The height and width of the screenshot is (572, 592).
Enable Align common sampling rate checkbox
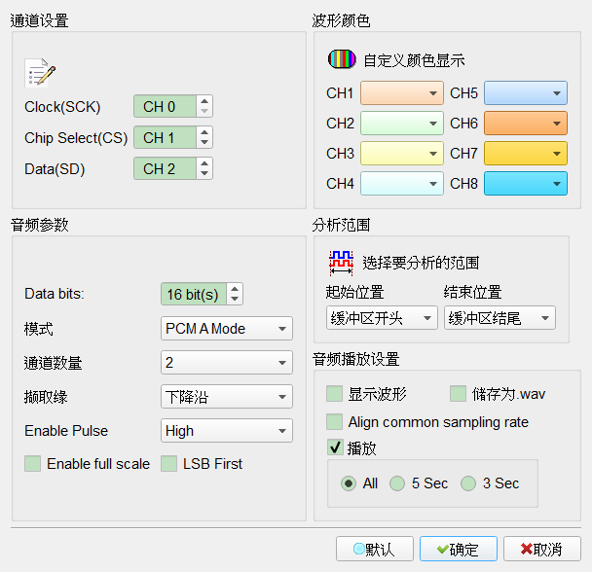[x=334, y=421]
